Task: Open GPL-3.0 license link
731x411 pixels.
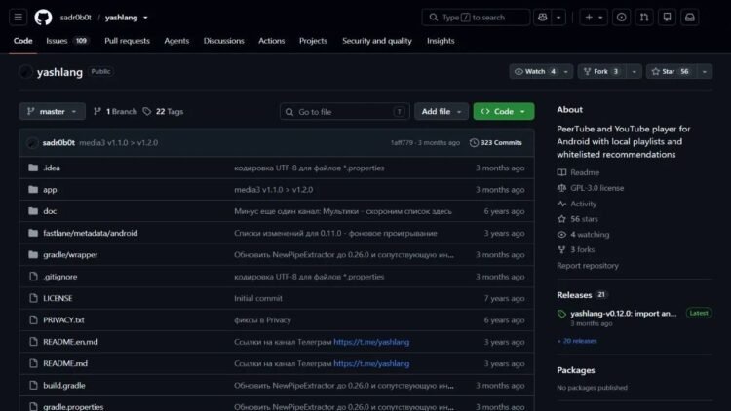Action: pos(591,188)
